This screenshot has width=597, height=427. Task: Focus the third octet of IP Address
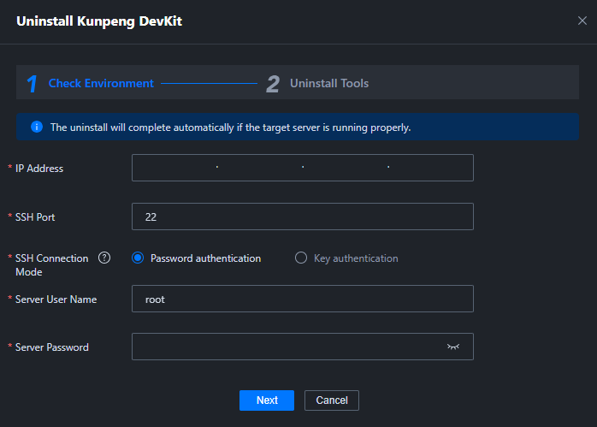[x=346, y=168]
